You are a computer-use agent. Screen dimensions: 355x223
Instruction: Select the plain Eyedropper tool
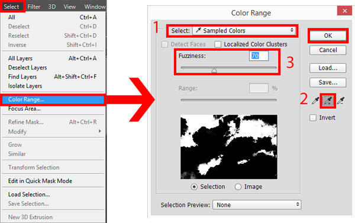point(315,101)
